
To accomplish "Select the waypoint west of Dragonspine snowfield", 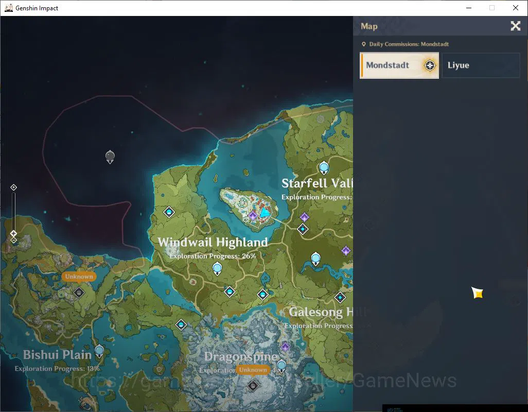I will pyautogui.click(x=181, y=325).
